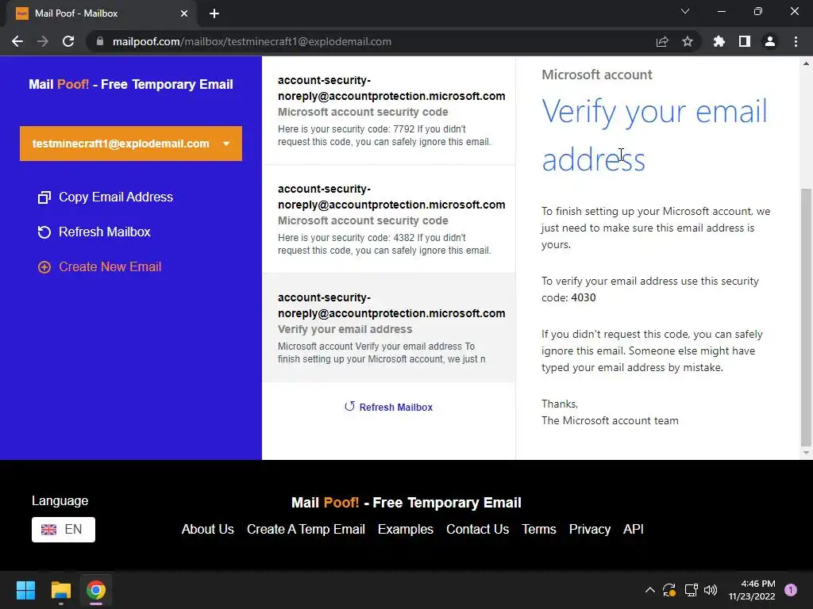
Task: Click the security code 4030 text
Action: click(x=584, y=298)
